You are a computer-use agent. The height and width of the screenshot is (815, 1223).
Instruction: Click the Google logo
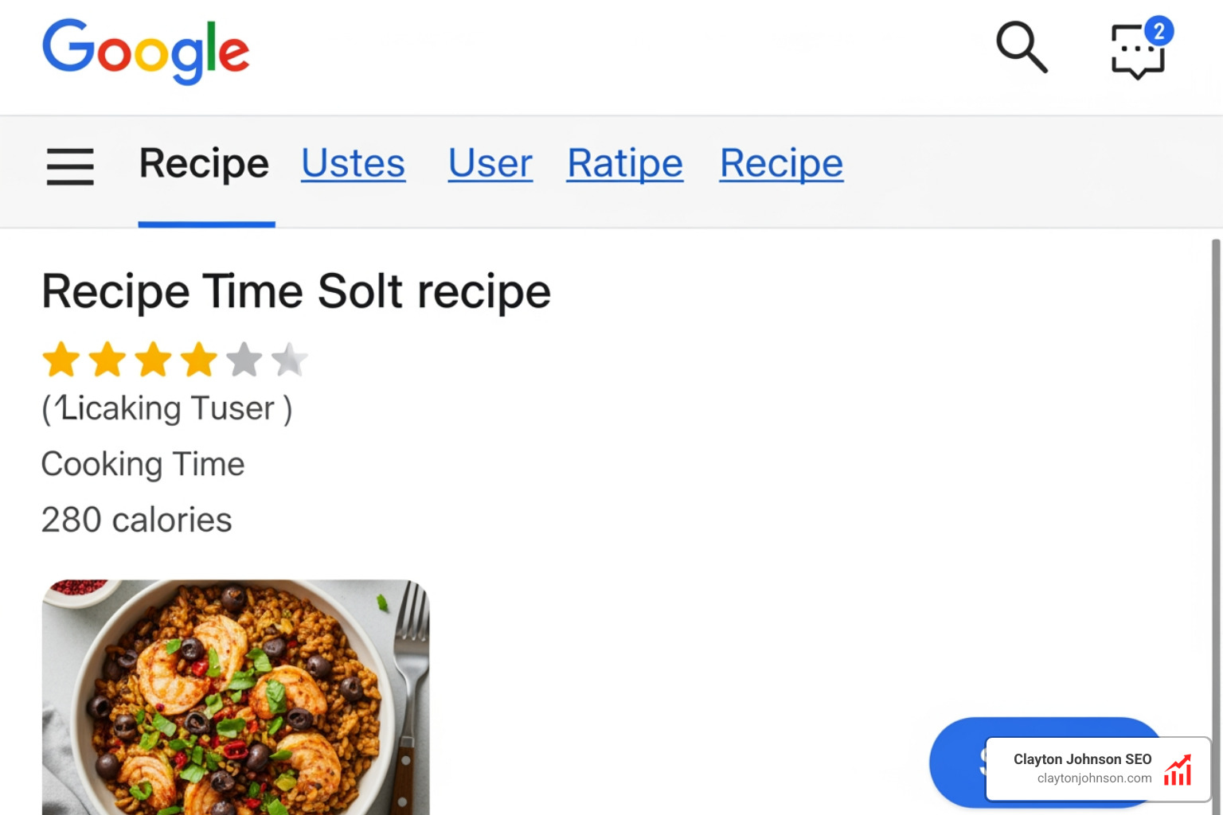pyautogui.click(x=147, y=51)
